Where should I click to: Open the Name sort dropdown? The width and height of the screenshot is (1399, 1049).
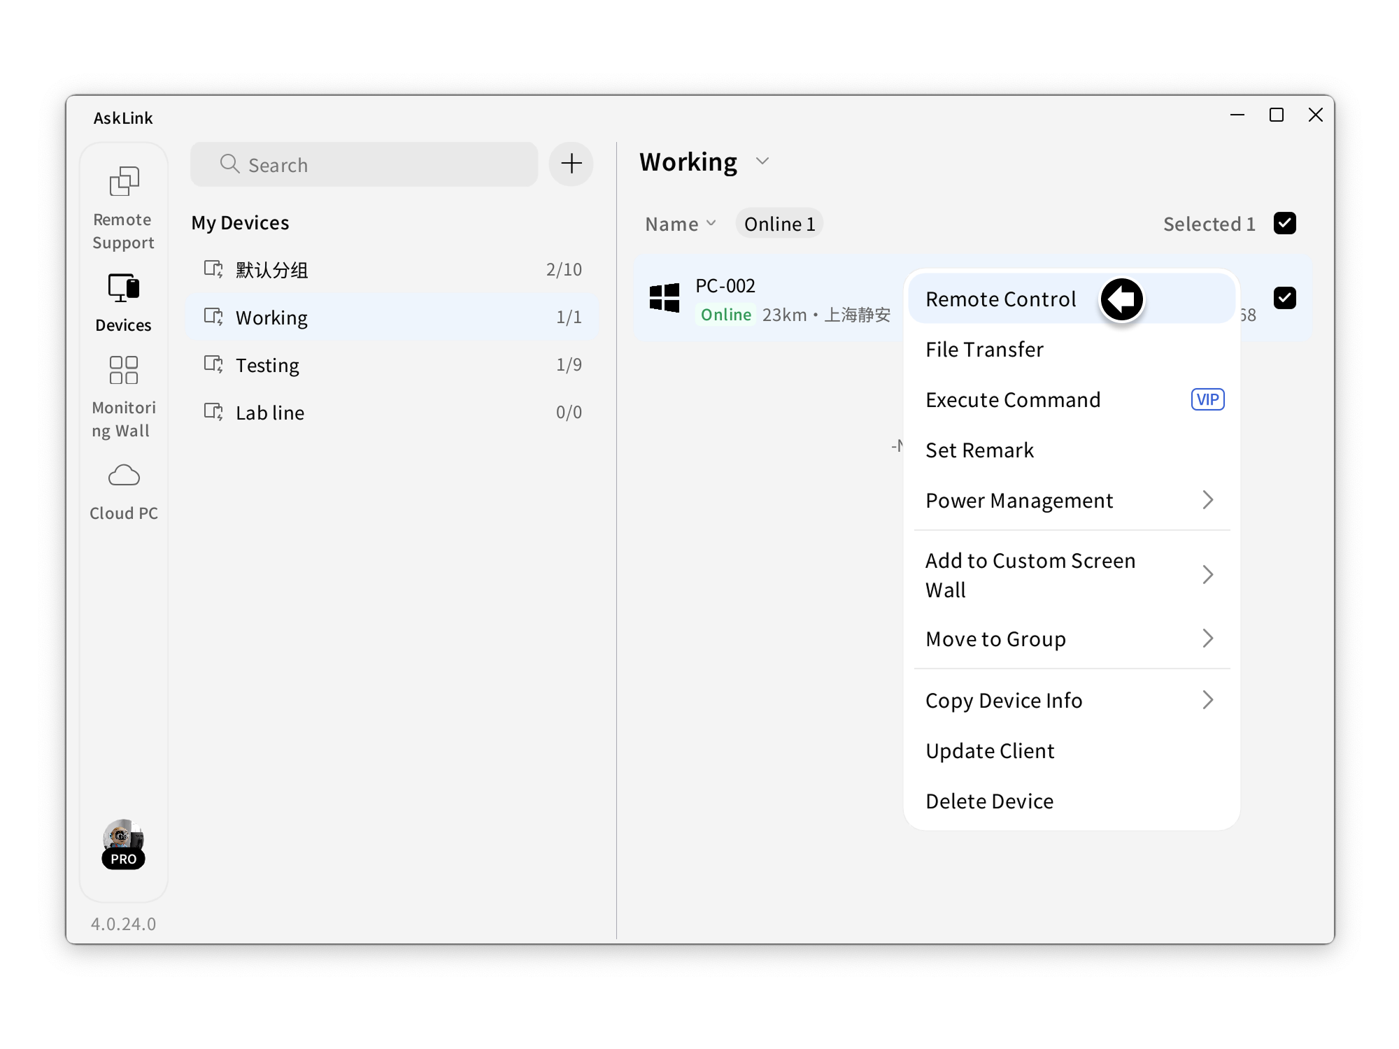point(680,224)
